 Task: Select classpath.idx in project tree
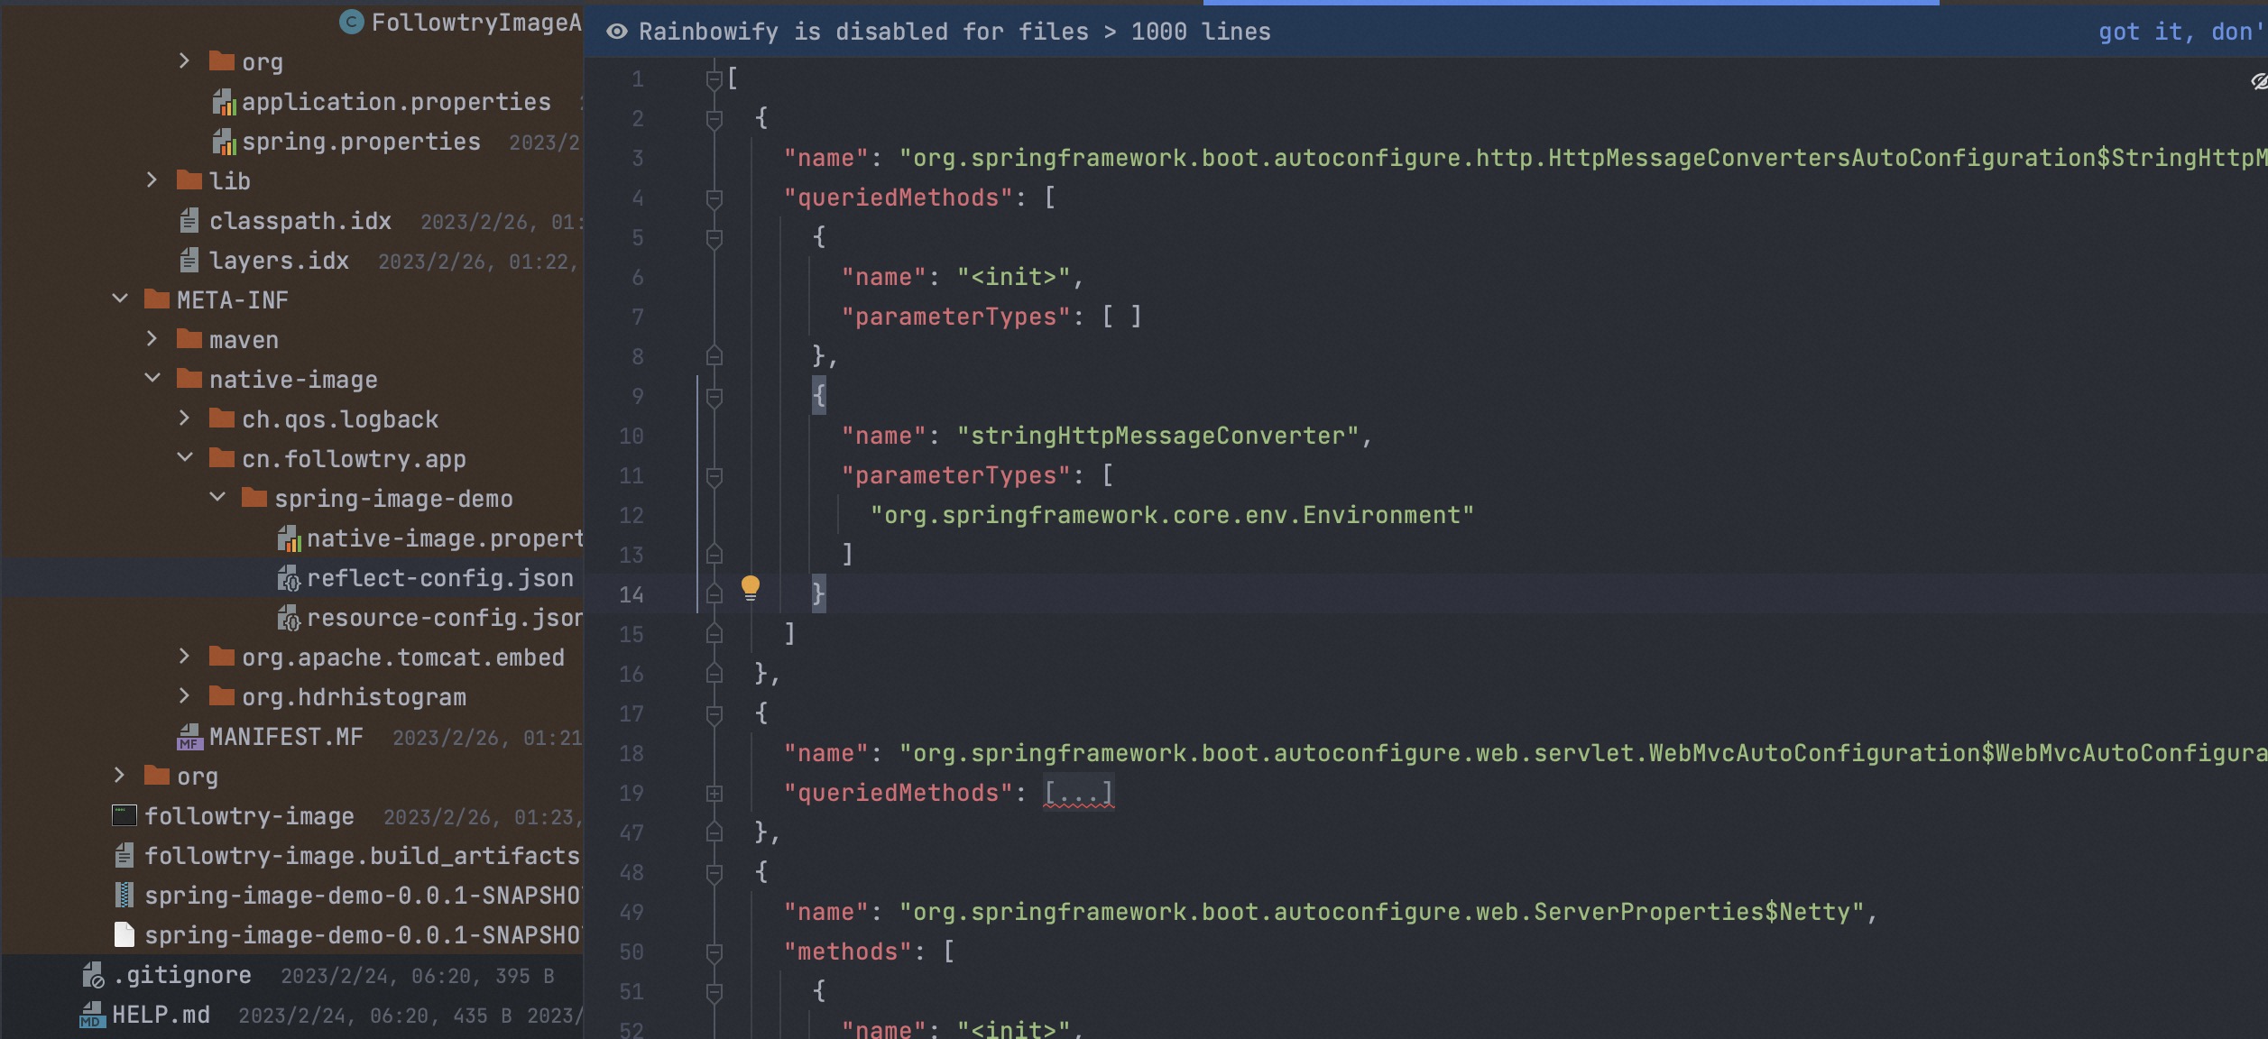coord(300,221)
